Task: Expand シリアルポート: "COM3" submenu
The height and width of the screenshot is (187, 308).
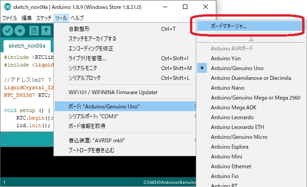Action: coord(125,116)
